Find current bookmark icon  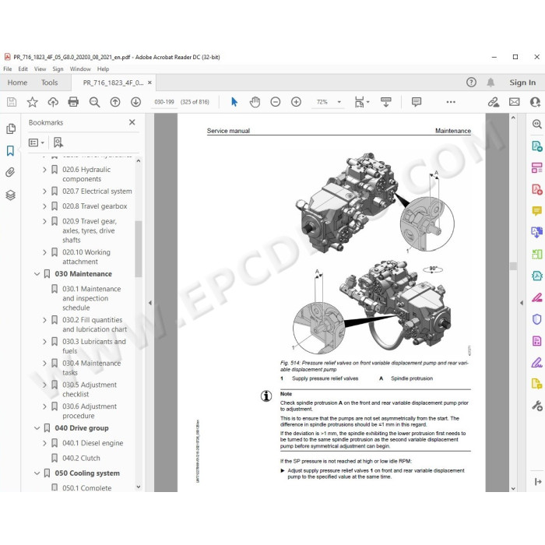coord(58,142)
